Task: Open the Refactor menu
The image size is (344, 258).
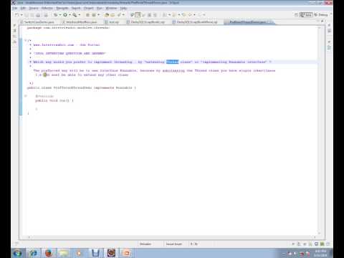Action: coord(47,8)
